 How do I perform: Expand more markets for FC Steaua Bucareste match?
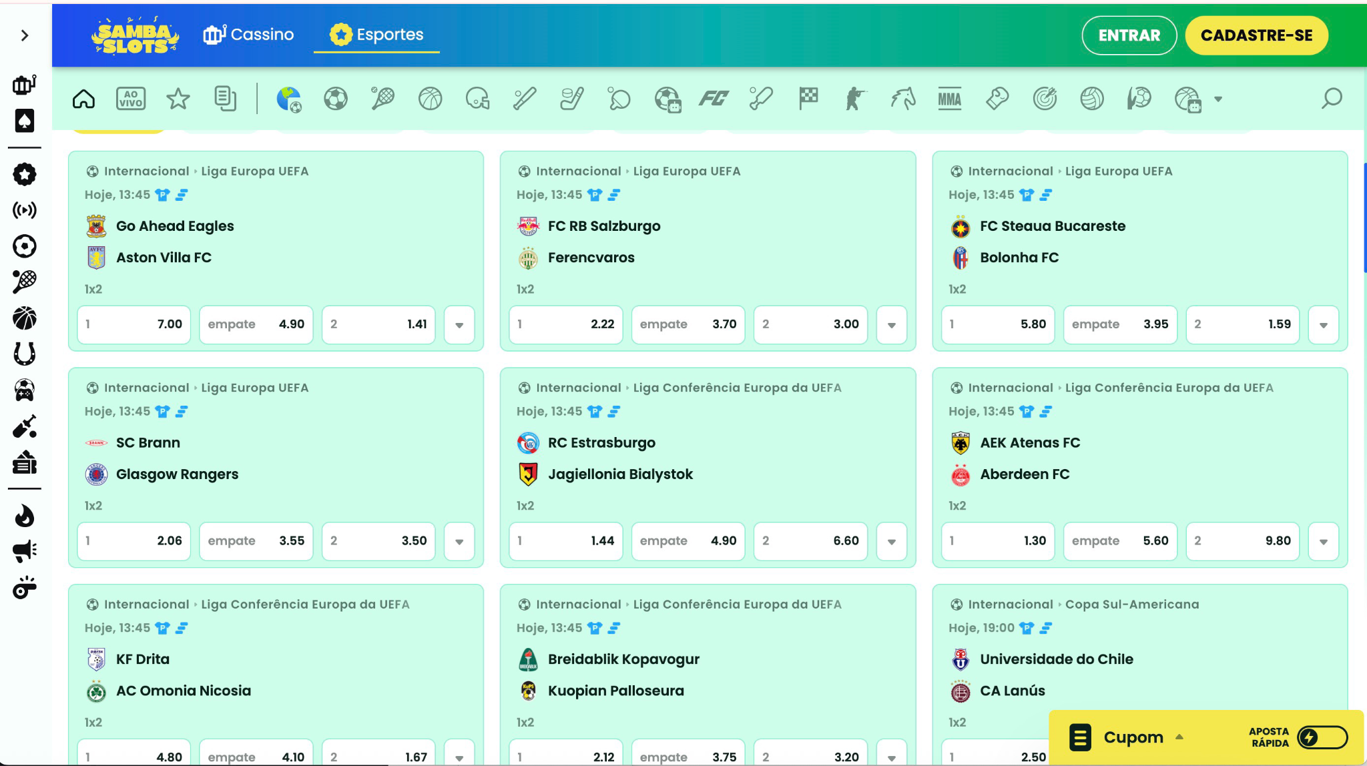pos(1324,325)
